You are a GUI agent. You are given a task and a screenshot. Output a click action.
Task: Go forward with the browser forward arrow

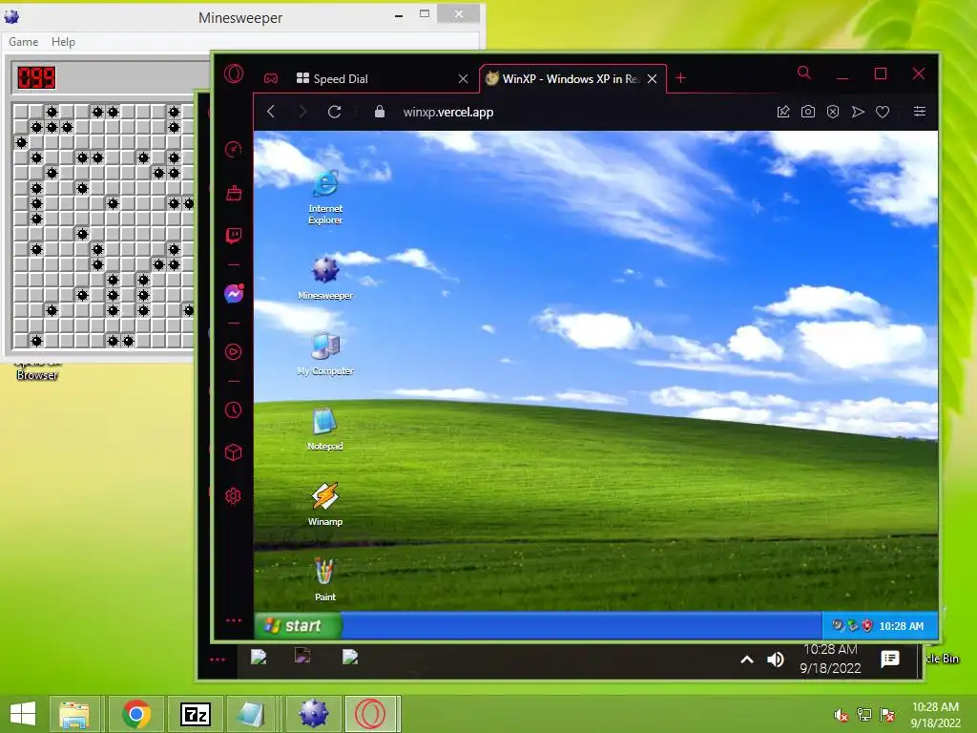tap(302, 112)
